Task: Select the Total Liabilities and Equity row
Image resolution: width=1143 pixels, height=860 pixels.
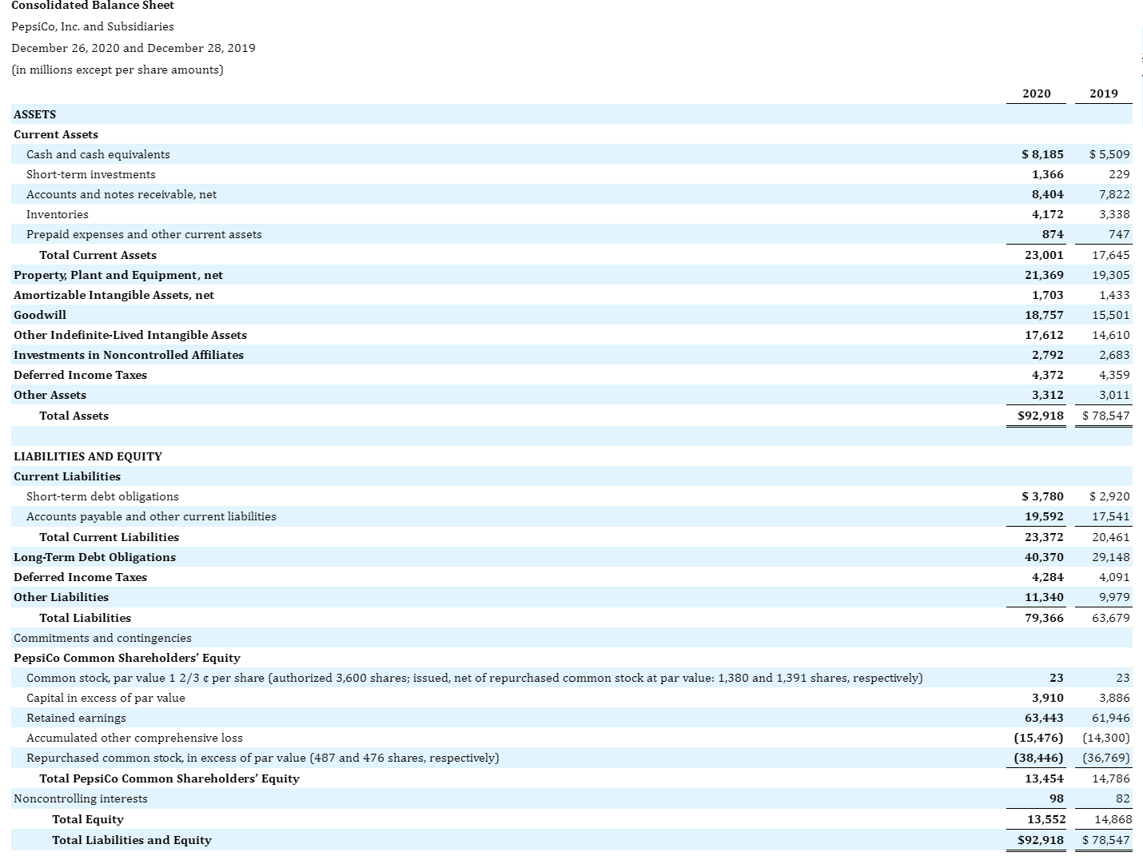Action: [x=131, y=840]
